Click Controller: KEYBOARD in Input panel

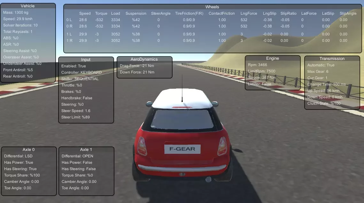tap(81, 72)
